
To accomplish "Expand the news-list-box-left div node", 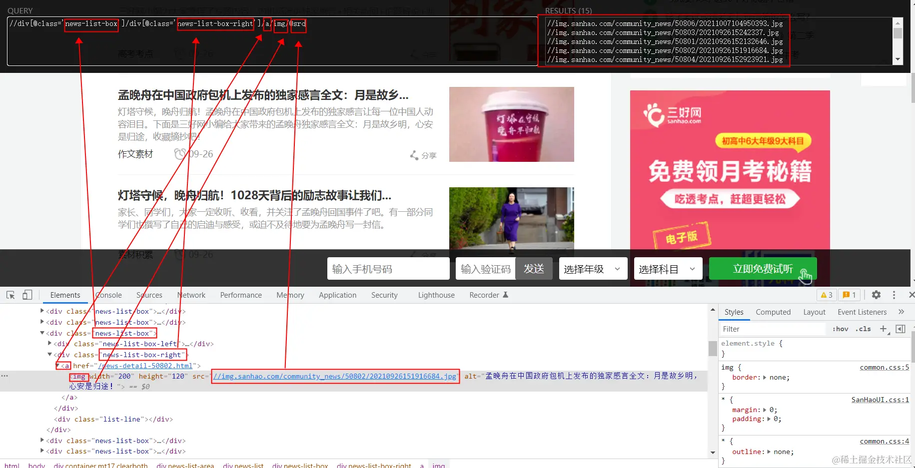I will pyautogui.click(x=50, y=344).
